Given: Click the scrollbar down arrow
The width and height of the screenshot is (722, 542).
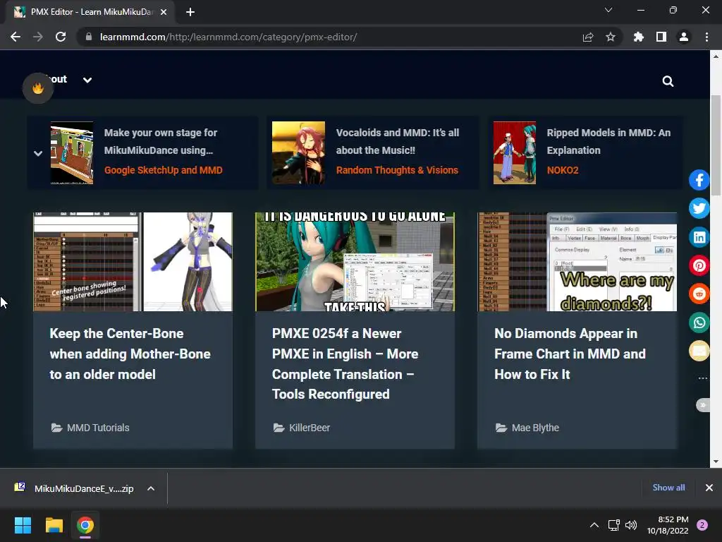Looking at the screenshot, I should (x=716, y=462).
